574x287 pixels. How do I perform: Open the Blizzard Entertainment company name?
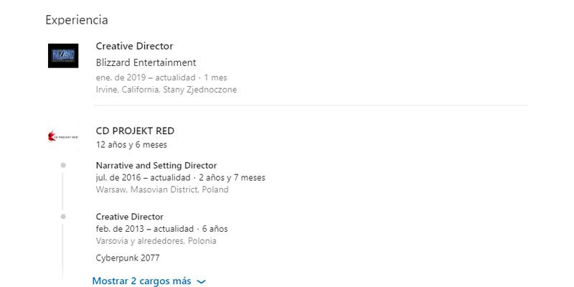click(146, 62)
